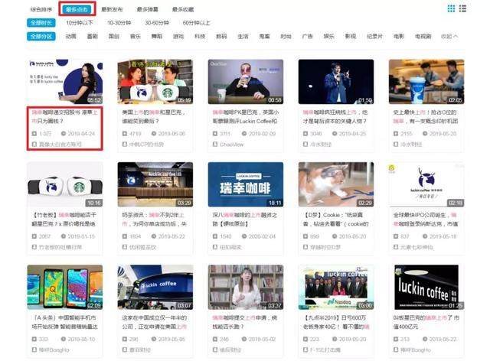490x361 pixels.
Task: Open title 美国上市的瑞幸和星巴克
Action: 153,116
